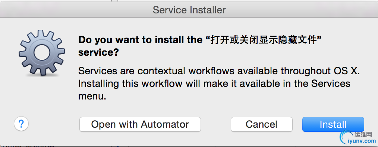The height and width of the screenshot is (147, 378).
Task: Click the word "Services" before "menu"
Action: (x=331, y=84)
